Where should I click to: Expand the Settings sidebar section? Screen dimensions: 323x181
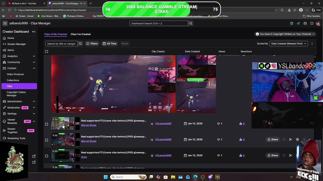[x=34, y=114]
